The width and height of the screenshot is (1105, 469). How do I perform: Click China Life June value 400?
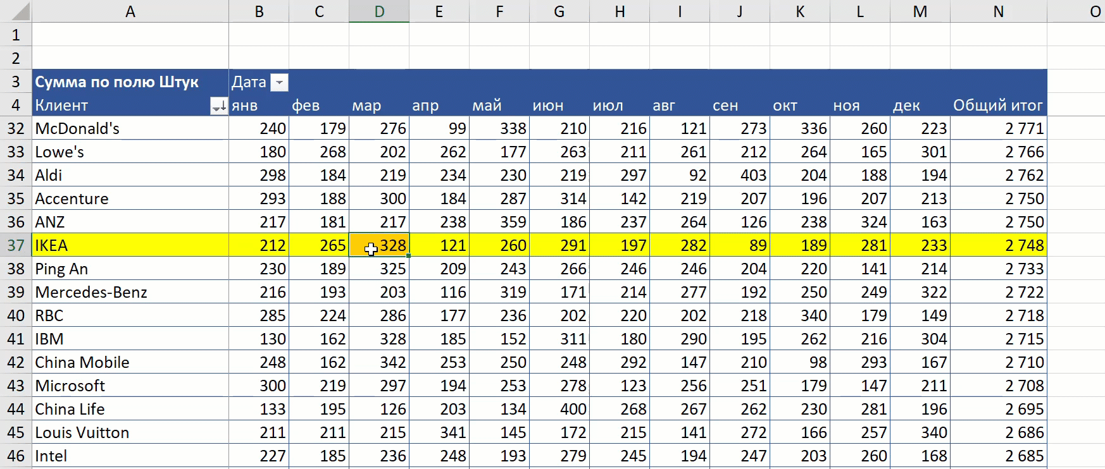pyautogui.click(x=559, y=409)
